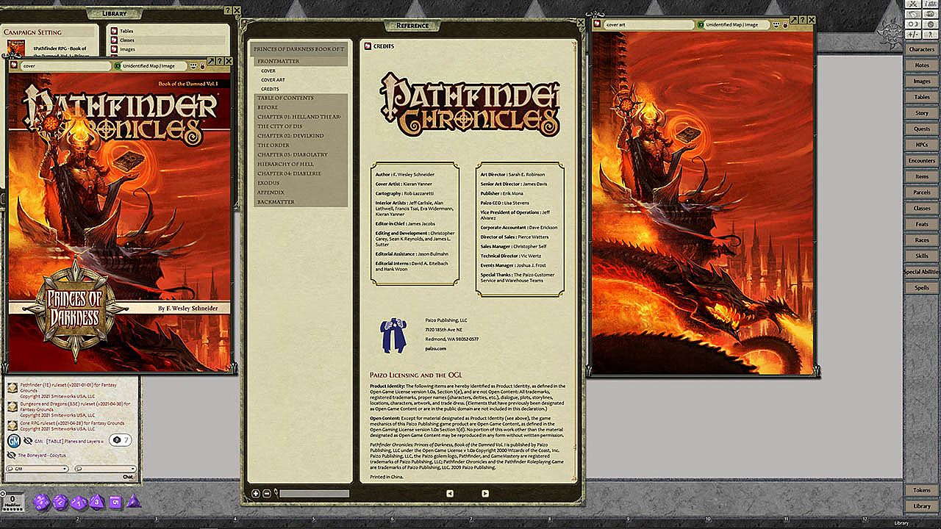Open Library button at sidebar bottom
This screenshot has height=529, width=941.
[x=922, y=506]
